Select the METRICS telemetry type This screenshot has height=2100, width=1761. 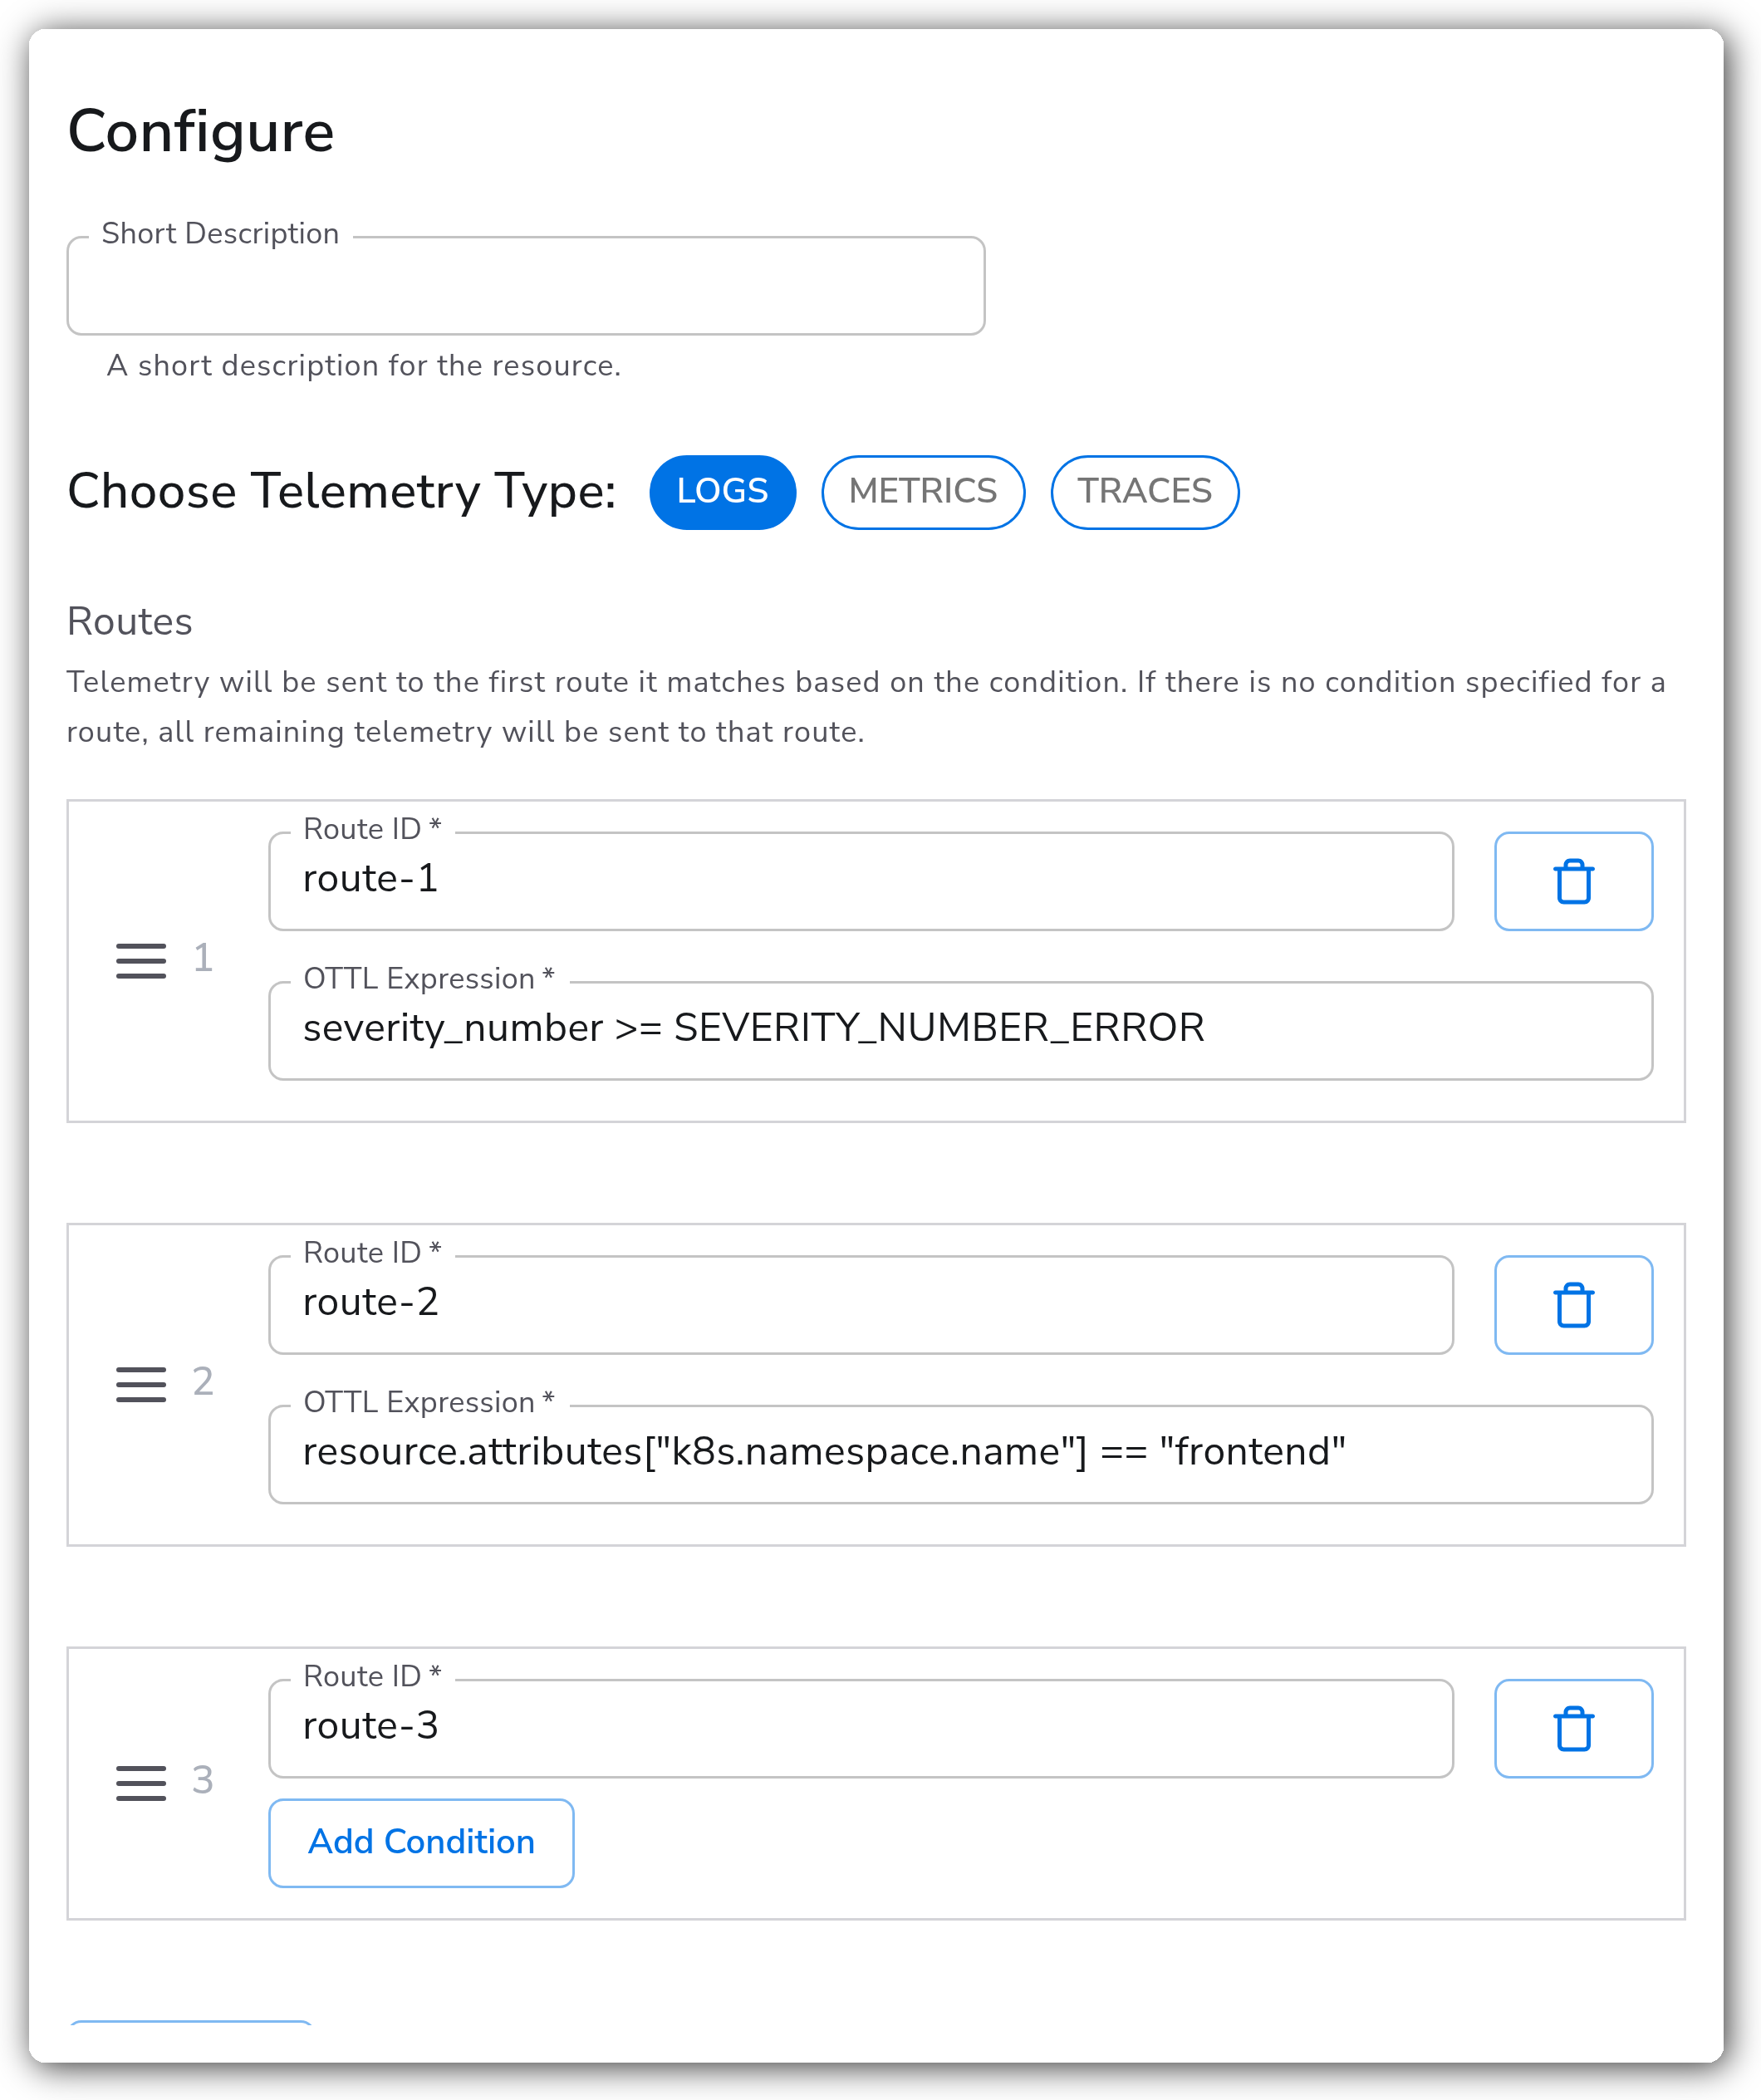click(x=923, y=492)
